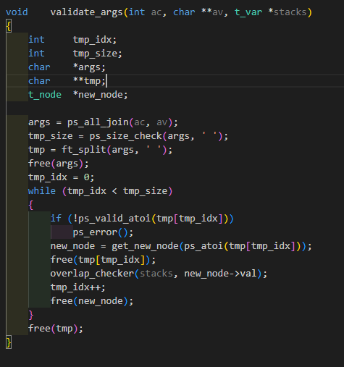
Task: Click the function's opening yellow brace
Action: pos(9,26)
